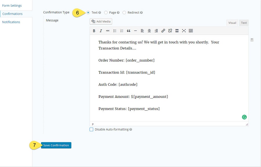
Task: Click the Add Media button
Action: tap(101, 21)
